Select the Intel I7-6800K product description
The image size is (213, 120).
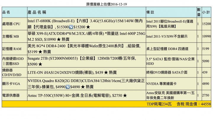click(85, 24)
